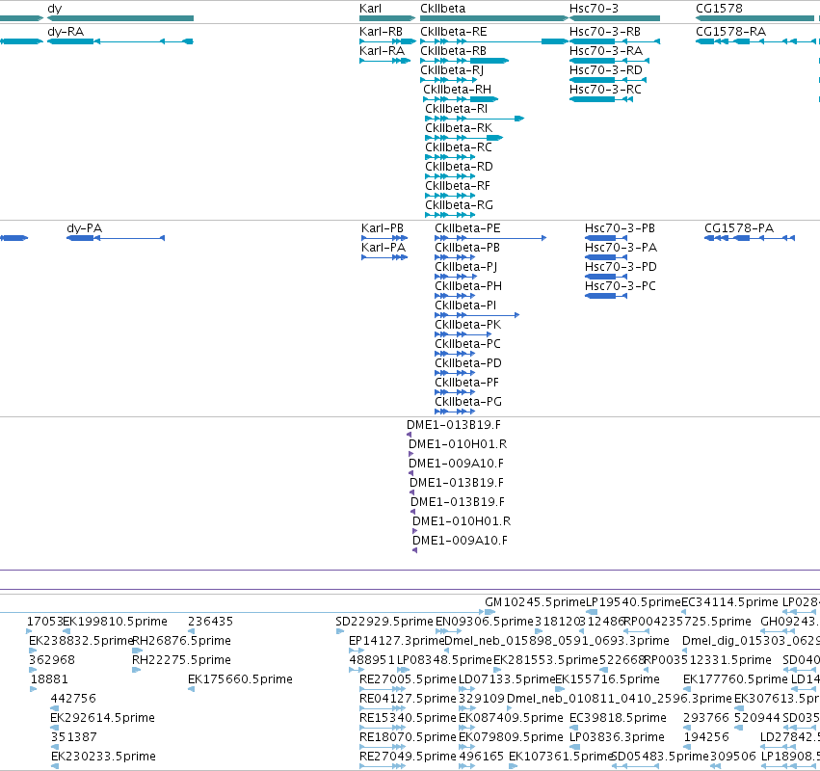820x771 pixels.
Task: Click EST RE15340.5prime
Action: (408, 718)
